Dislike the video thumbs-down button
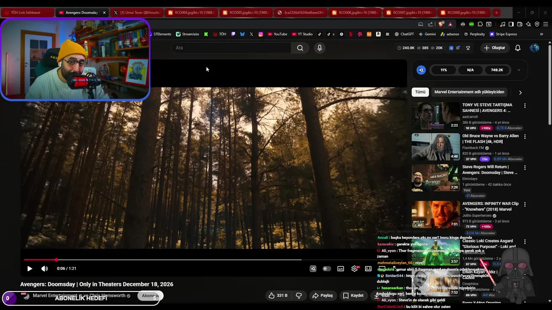Image resolution: width=552 pixels, height=310 pixels. point(298,295)
